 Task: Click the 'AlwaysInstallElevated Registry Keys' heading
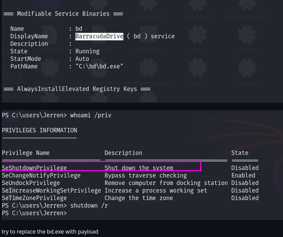pos(77,89)
